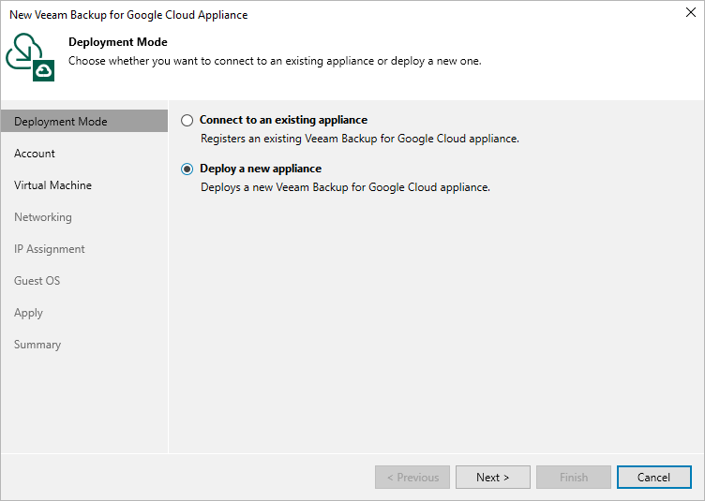Image resolution: width=705 pixels, height=501 pixels.
Task: Cancel the appliance wizard
Action: (x=653, y=478)
